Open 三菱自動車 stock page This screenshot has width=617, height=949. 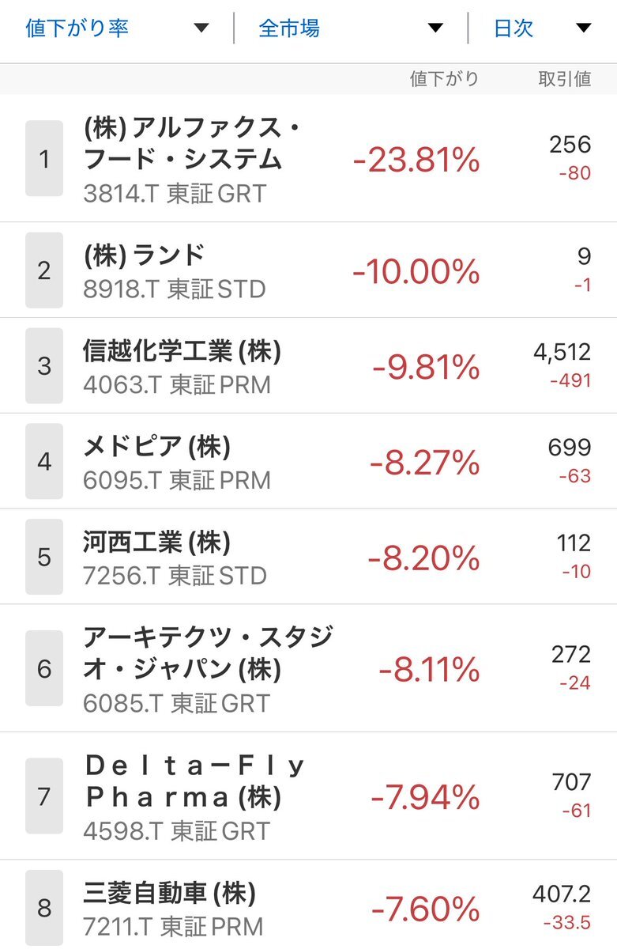point(308,905)
